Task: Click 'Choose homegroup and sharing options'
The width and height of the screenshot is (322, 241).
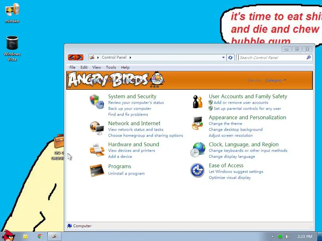Action: (145, 136)
